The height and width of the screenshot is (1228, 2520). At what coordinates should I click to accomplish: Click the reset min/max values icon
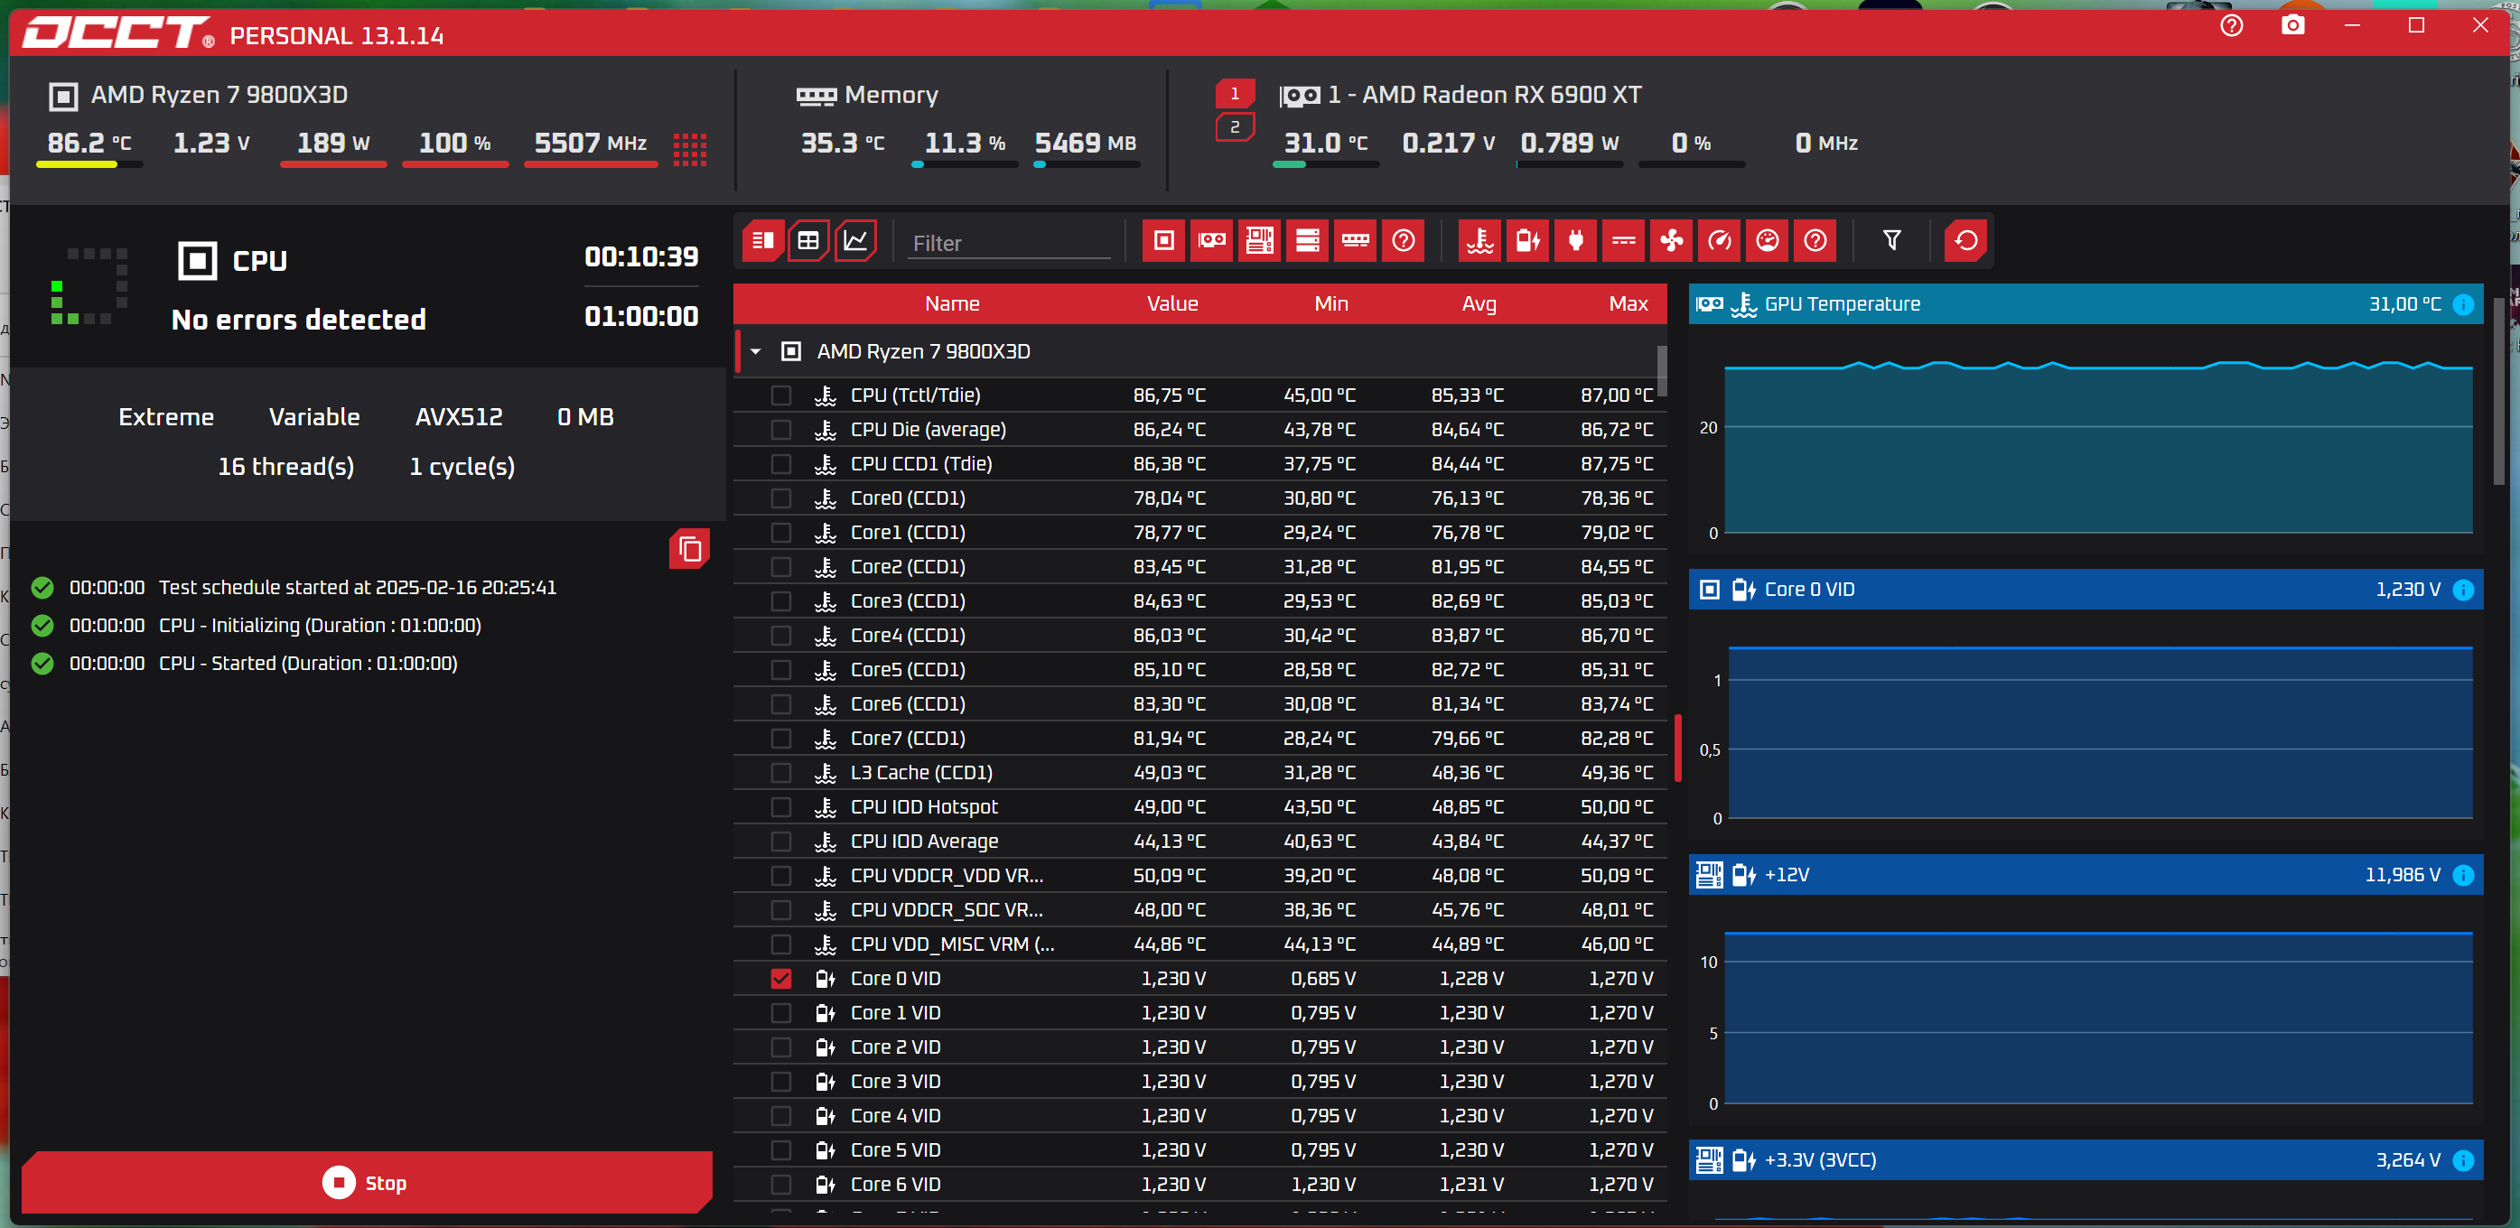pos(1965,240)
